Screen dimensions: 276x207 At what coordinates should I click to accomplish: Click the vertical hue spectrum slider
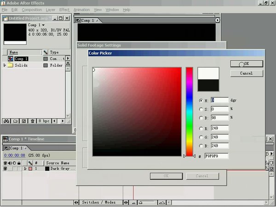[x=190, y=112]
